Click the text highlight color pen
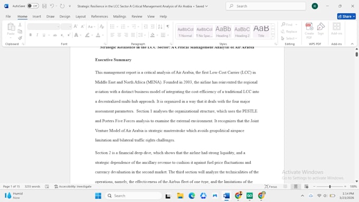The height and width of the screenshot is (202, 359). [87, 35]
